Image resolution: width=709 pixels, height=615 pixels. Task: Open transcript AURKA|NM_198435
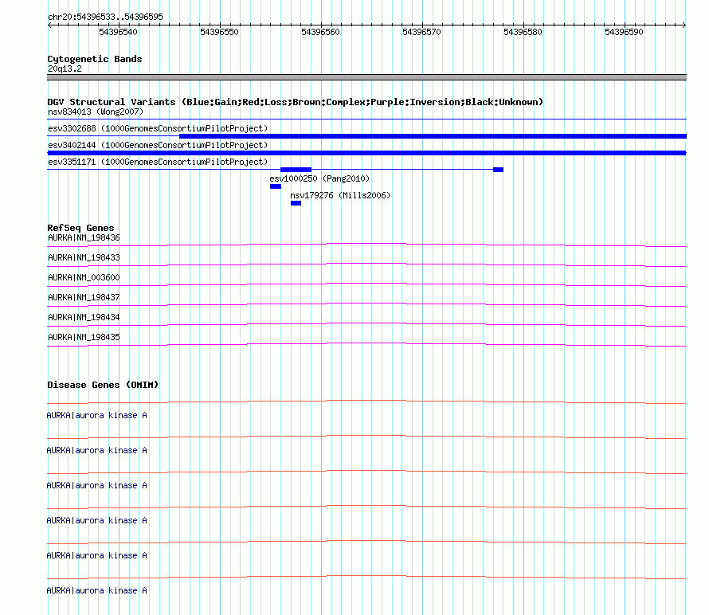click(84, 337)
